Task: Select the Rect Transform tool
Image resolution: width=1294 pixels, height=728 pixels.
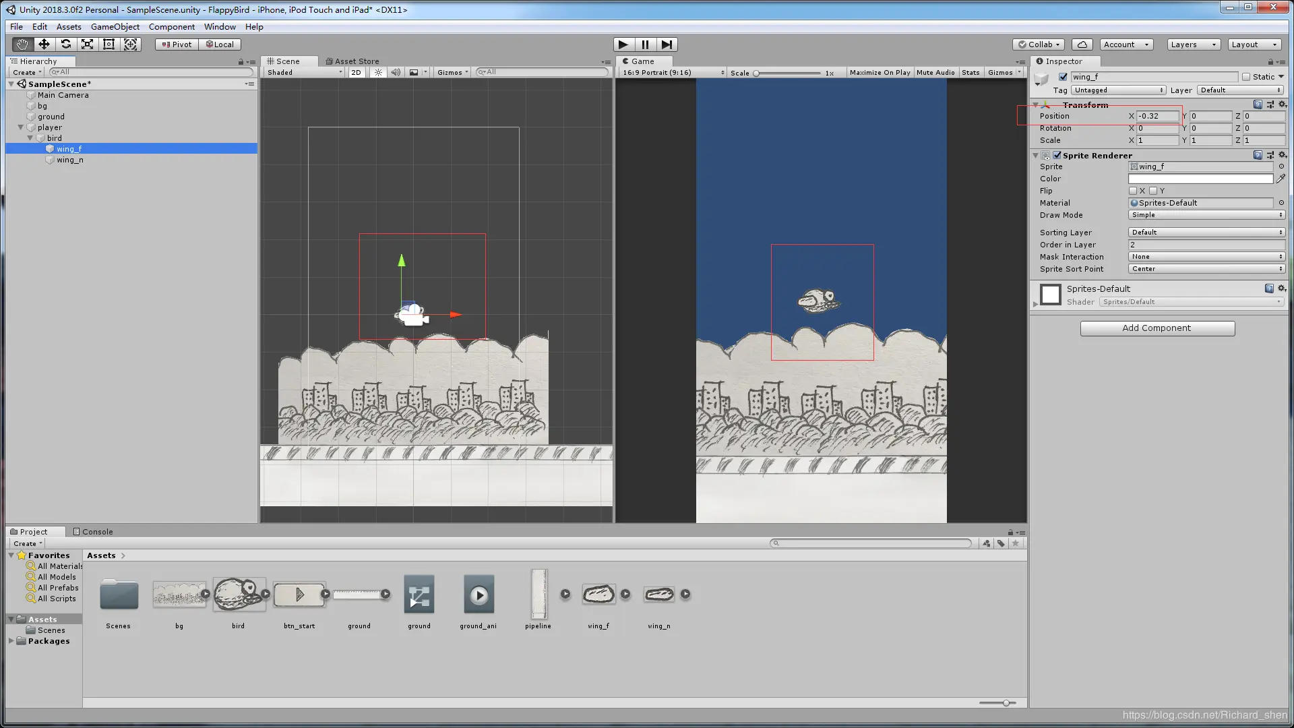Action: [x=109, y=44]
